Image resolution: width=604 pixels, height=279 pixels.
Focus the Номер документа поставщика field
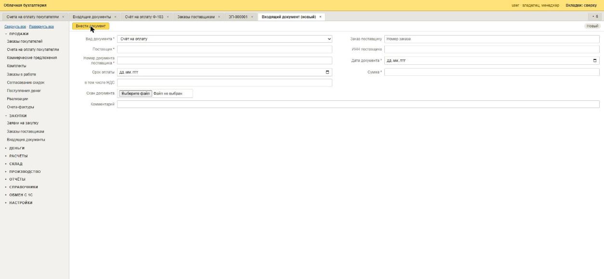point(224,61)
